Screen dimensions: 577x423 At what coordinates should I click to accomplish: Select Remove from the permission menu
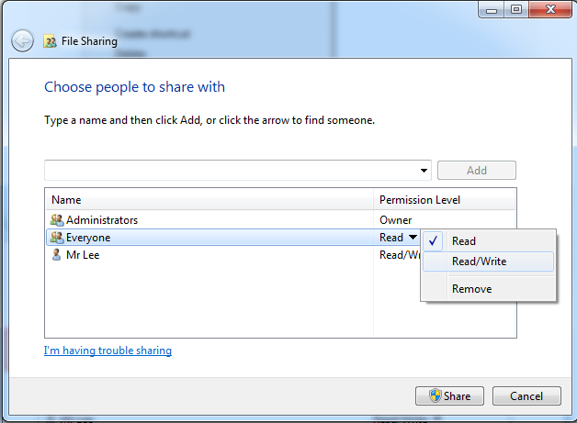pos(471,289)
